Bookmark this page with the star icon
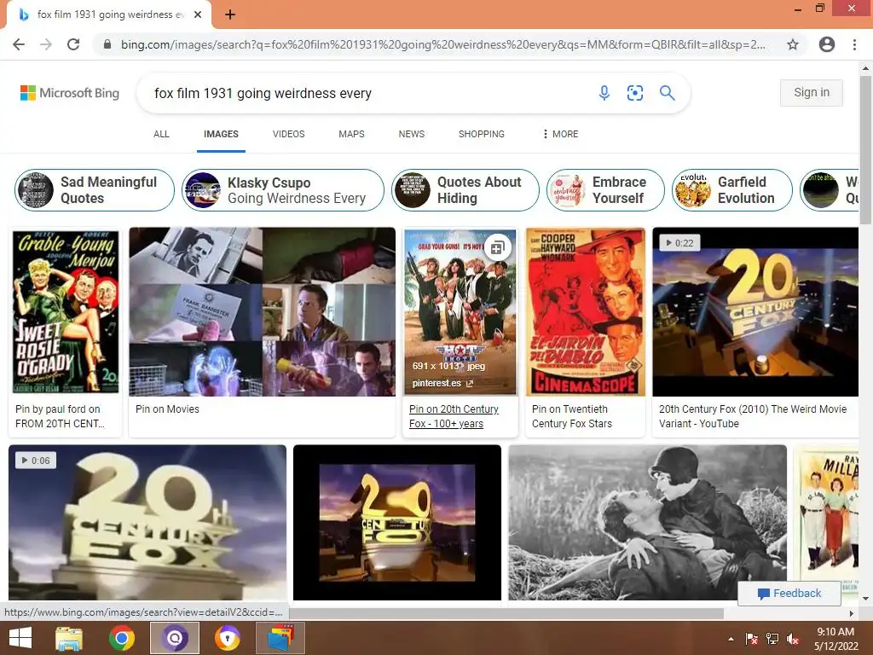This screenshot has width=873, height=655. coord(793,44)
